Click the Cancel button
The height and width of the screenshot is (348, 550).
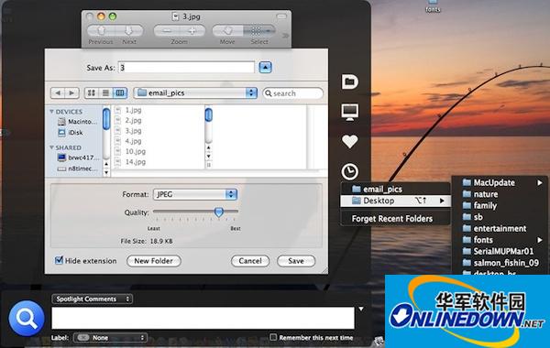tap(250, 261)
